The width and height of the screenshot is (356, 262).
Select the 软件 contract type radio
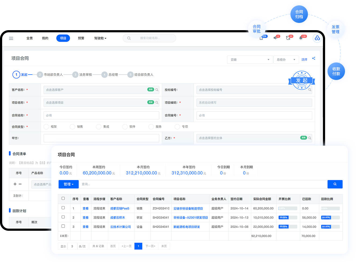click(125, 127)
